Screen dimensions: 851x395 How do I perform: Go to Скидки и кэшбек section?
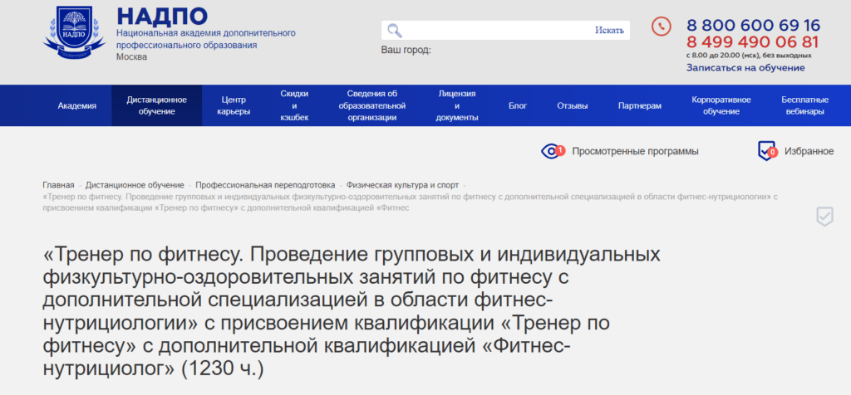(294, 105)
